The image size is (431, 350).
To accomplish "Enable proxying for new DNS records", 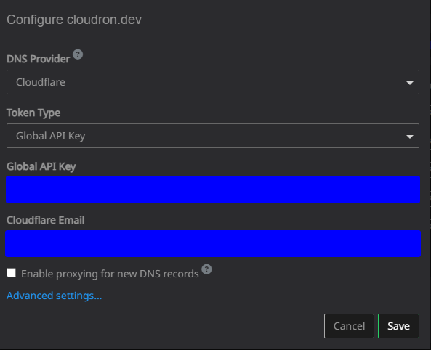I will (x=12, y=273).
